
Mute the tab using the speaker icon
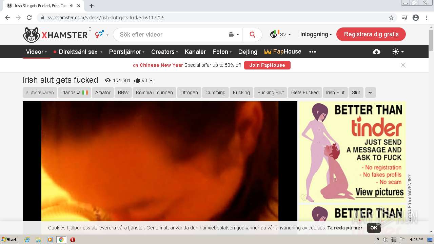point(72,6)
